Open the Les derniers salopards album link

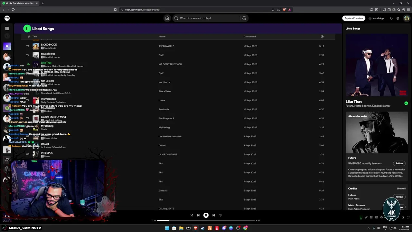pyautogui.click(x=170, y=136)
